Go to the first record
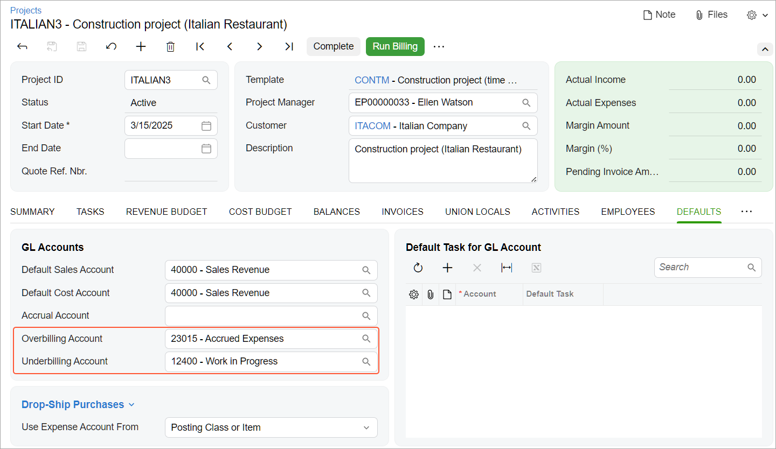The height and width of the screenshot is (449, 776). point(200,47)
